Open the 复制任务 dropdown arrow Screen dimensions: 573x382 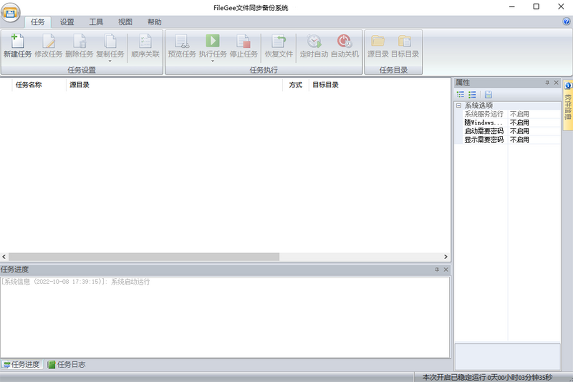tap(110, 61)
